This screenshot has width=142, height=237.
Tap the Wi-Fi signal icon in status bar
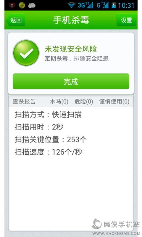point(72,5)
